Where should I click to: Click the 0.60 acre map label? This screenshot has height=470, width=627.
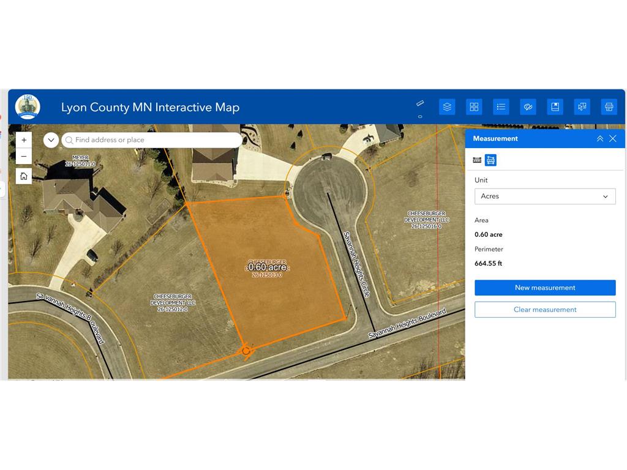click(267, 267)
